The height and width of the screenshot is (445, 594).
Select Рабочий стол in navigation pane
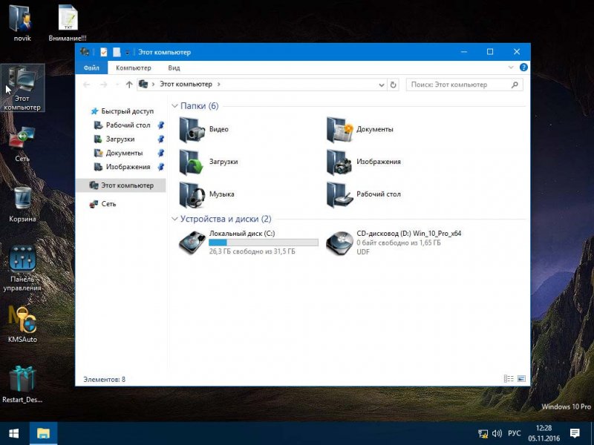pos(128,125)
